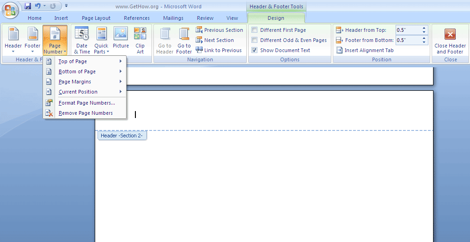Switch to Page Layout tab

(96, 18)
